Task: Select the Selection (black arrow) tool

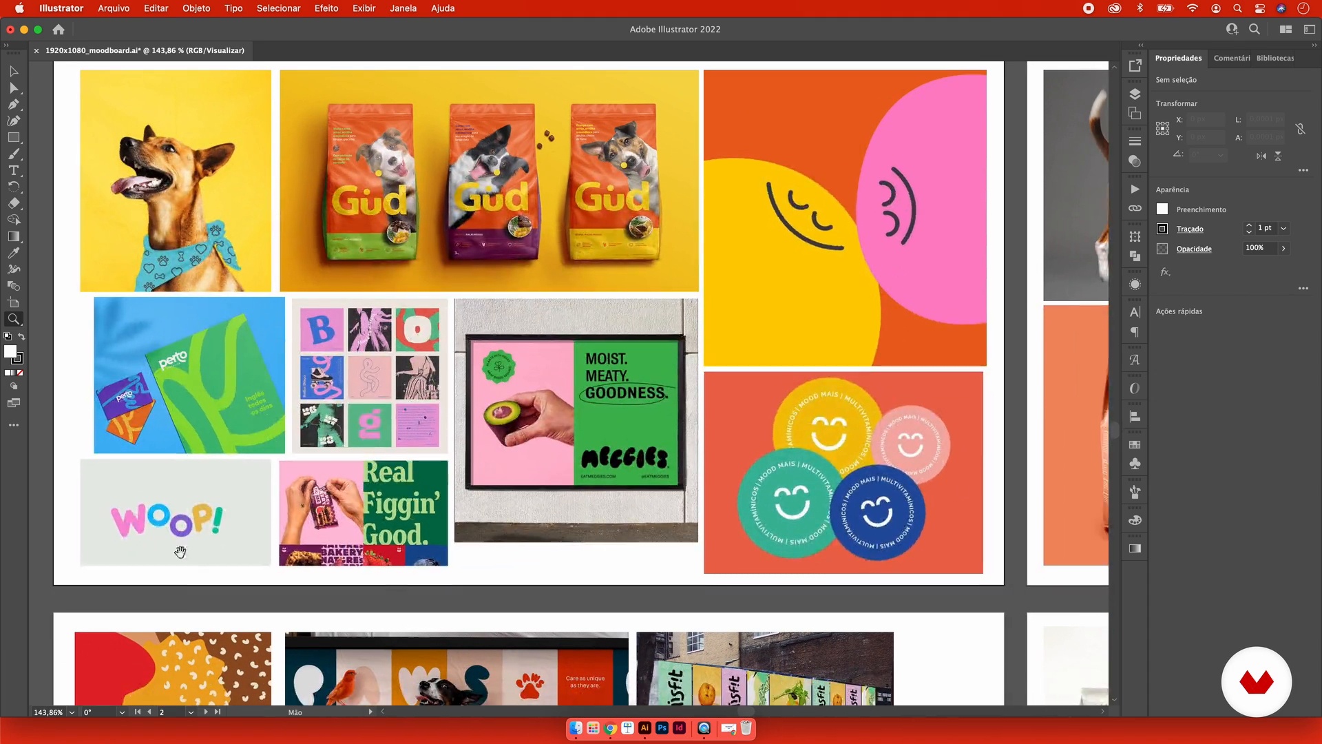Action: 13,72
